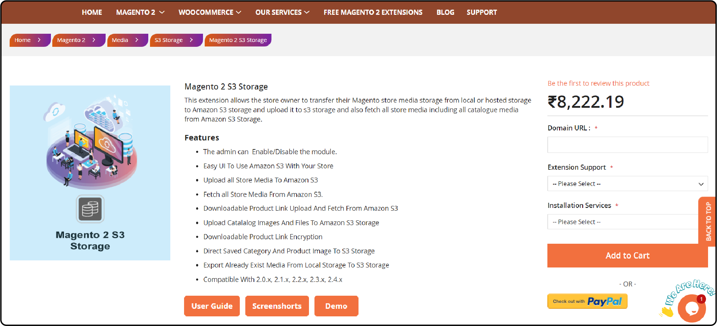Open the live chat bubble icon
This screenshot has width=717, height=326.
692,308
